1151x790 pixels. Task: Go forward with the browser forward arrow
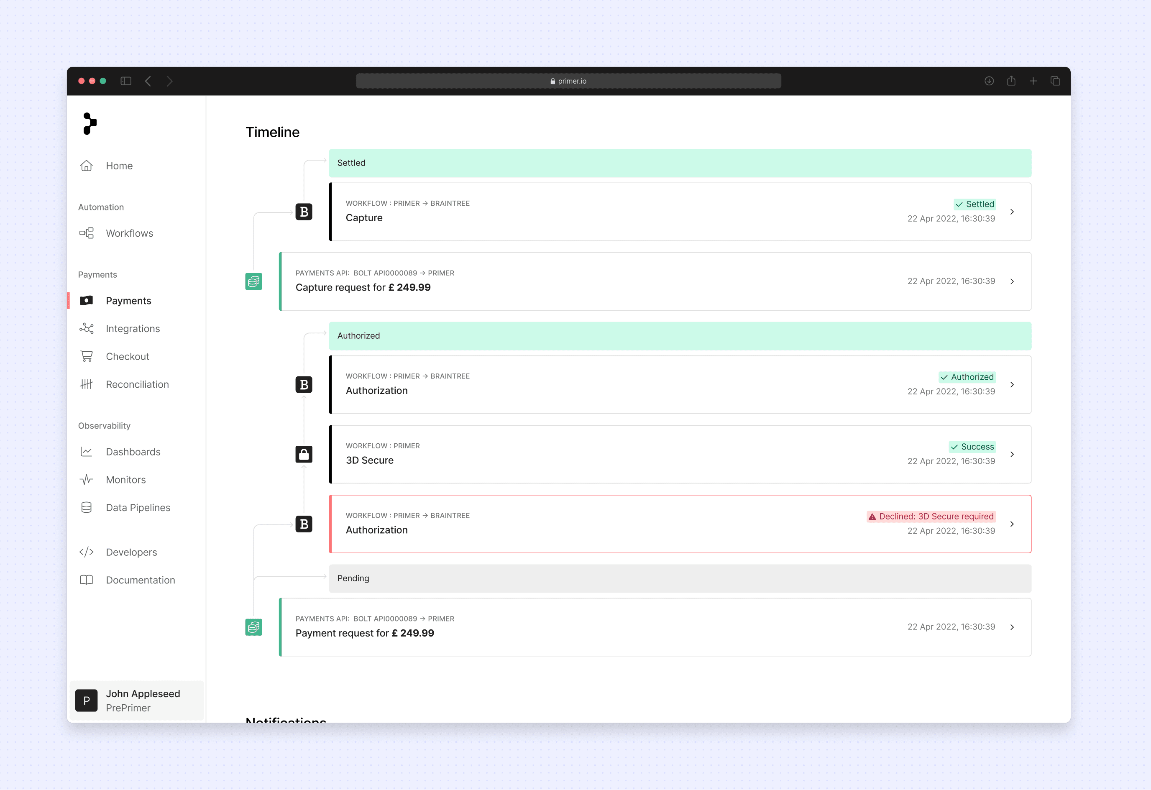(x=170, y=81)
